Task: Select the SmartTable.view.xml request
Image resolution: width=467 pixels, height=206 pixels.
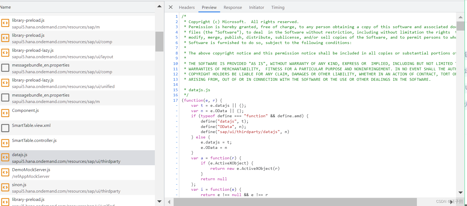Action: click(77, 128)
